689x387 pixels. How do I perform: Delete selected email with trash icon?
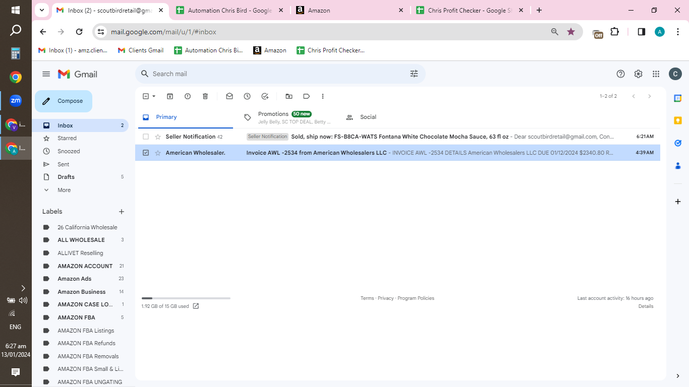(x=205, y=96)
